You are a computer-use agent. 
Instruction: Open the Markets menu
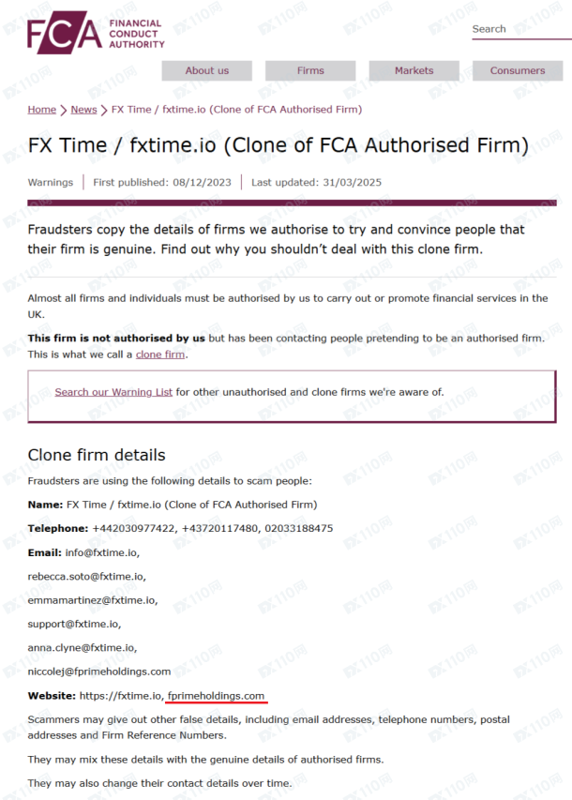(x=414, y=70)
